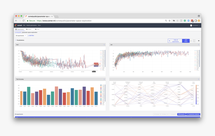This screenshot has height=136, width=215.
Task: Click the Customize columns button
Action: 193,114
